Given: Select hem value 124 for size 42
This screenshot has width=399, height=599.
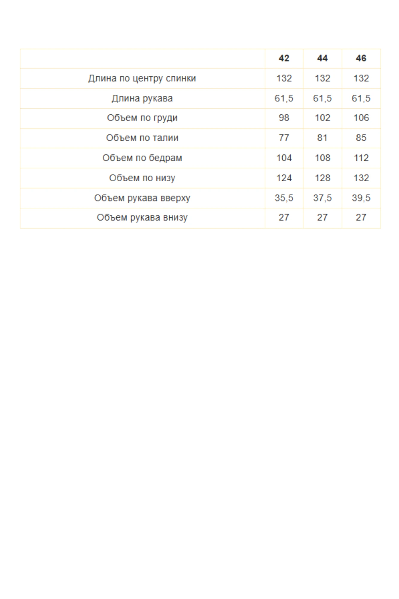Looking at the screenshot, I should tap(284, 178).
